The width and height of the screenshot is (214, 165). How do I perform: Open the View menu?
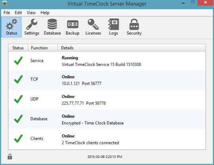(31, 13)
